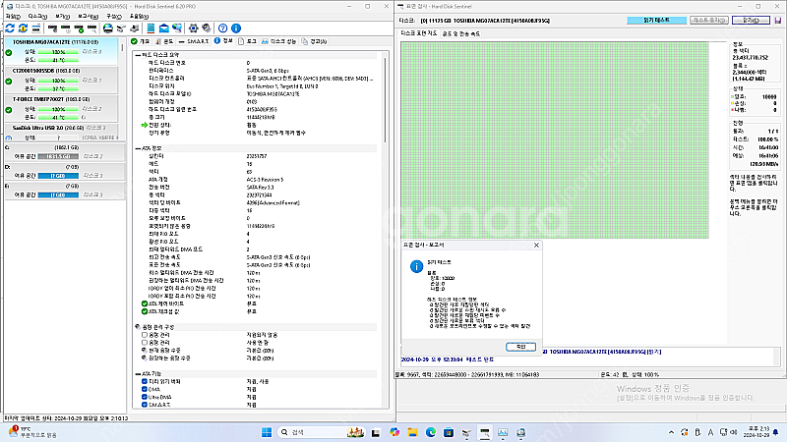Image resolution: width=787 pixels, height=442 pixels.
Task: Toggle the Ultra DMA checkbox
Action: [145, 397]
